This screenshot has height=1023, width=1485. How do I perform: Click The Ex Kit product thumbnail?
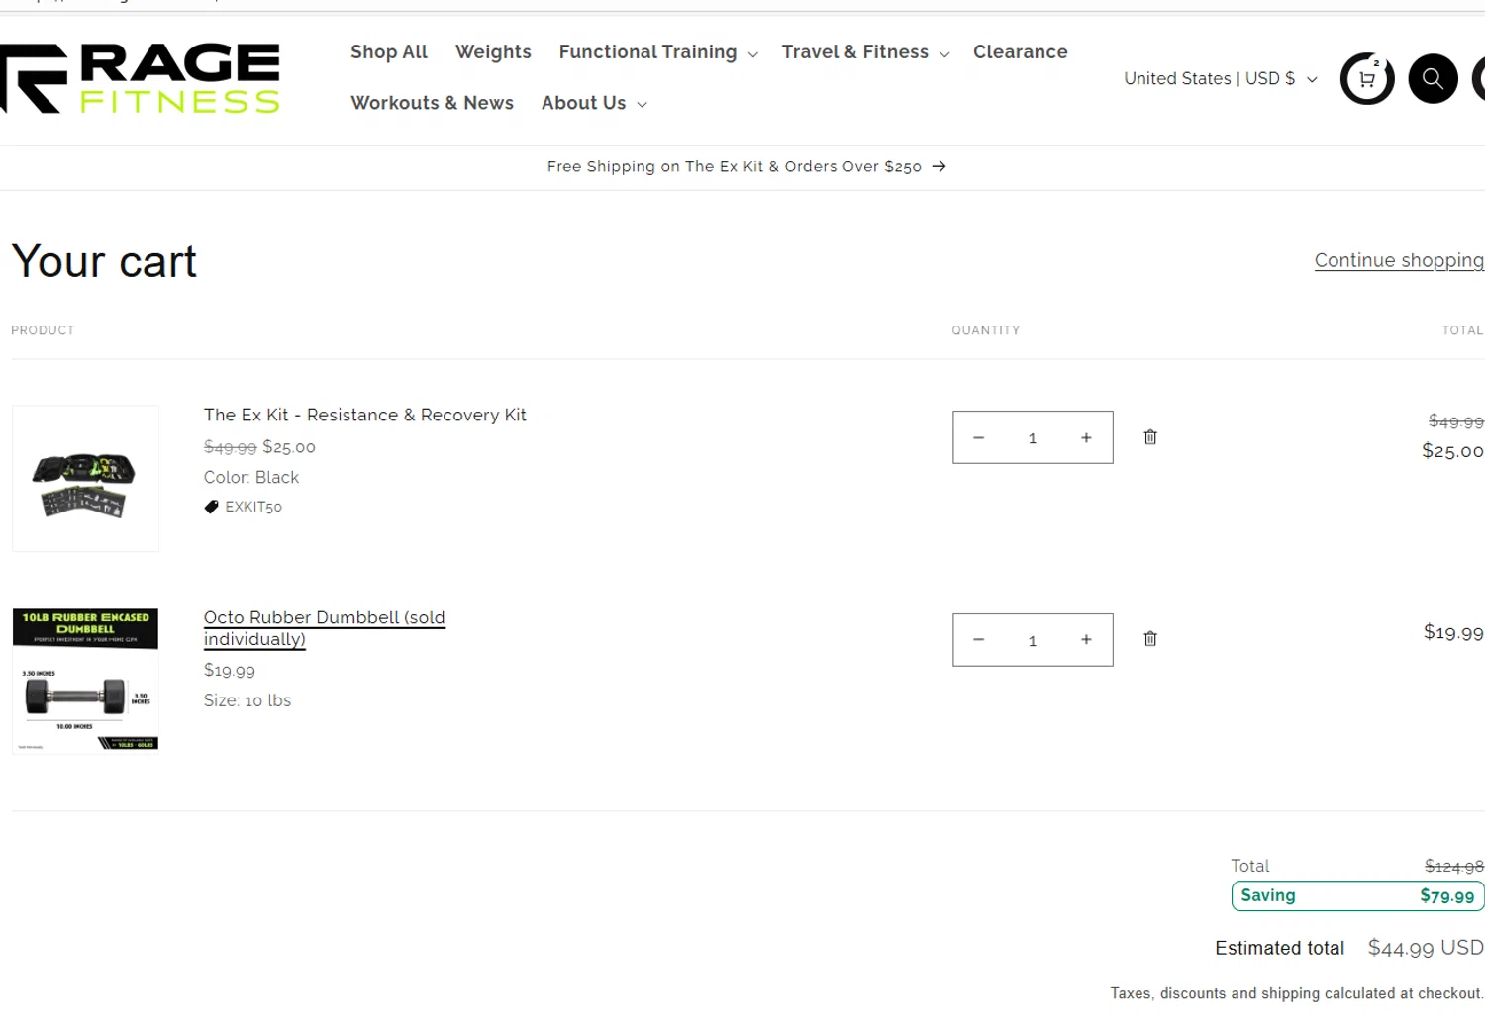pyautogui.click(x=86, y=479)
